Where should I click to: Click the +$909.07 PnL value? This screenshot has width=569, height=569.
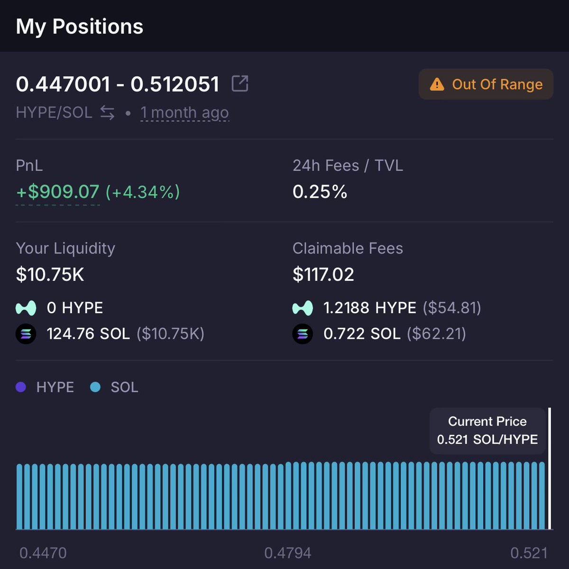click(x=58, y=192)
